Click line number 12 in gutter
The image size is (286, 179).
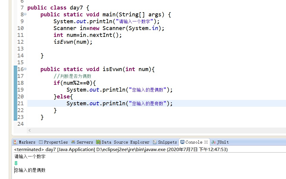pos(21,42)
